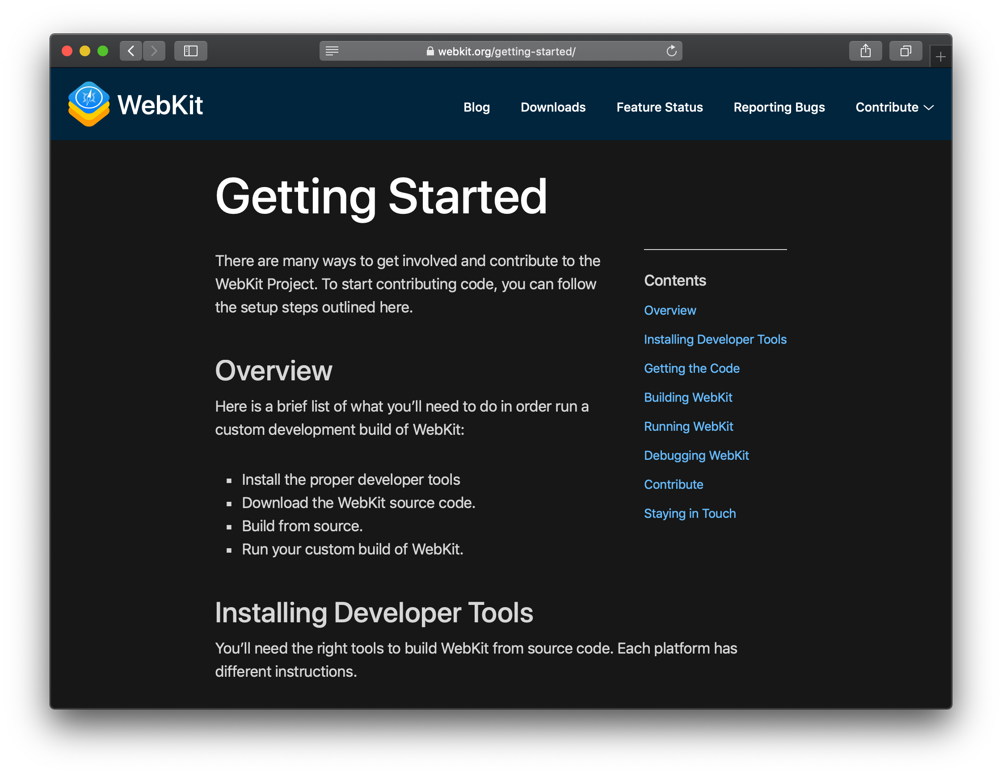Open the Blog navigation item

coord(476,106)
